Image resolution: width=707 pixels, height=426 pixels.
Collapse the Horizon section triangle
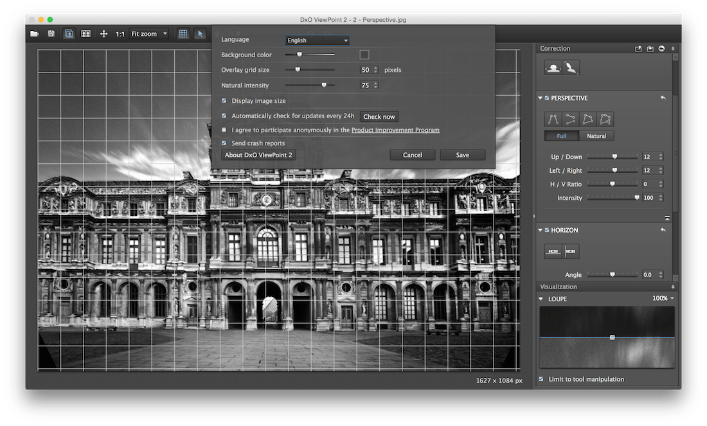(540, 230)
